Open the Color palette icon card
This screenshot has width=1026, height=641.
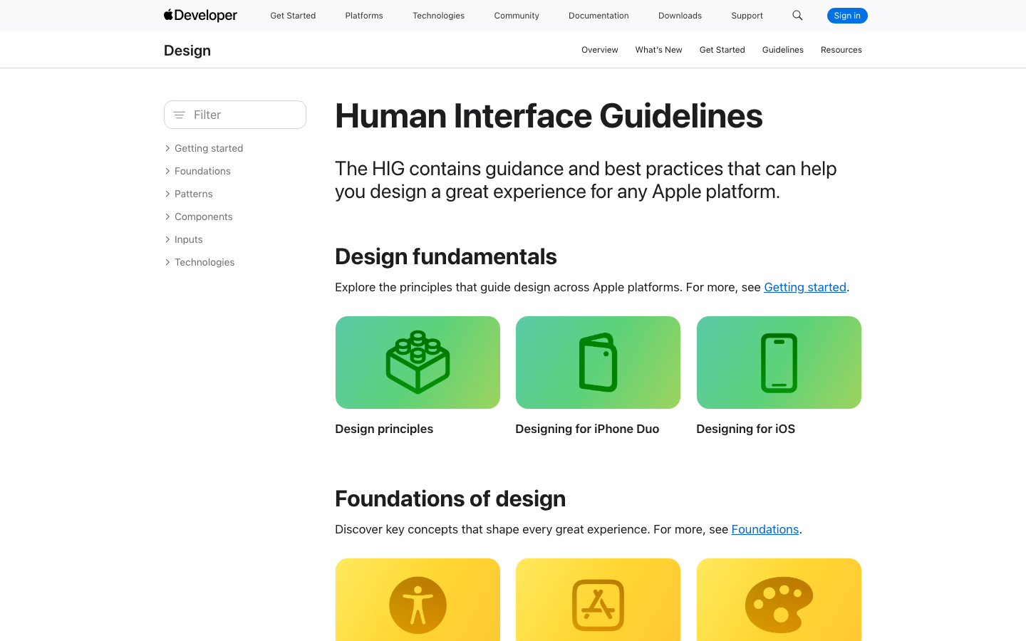point(779,600)
